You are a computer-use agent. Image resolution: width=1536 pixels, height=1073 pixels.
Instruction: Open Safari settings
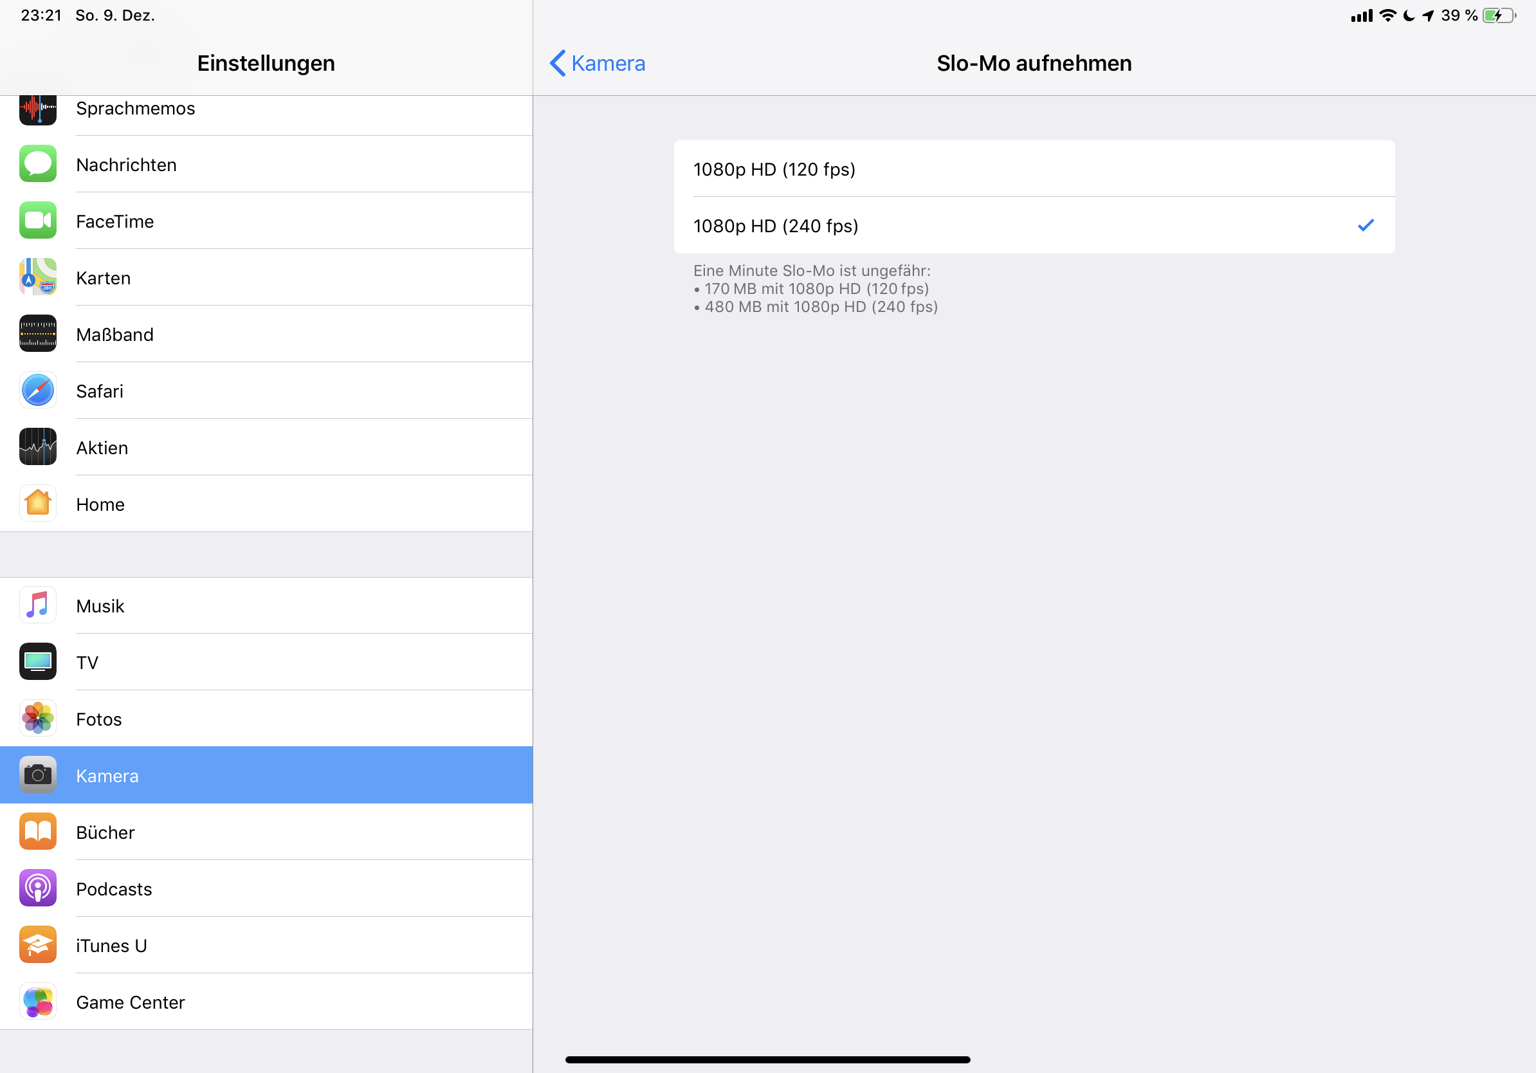(x=266, y=390)
